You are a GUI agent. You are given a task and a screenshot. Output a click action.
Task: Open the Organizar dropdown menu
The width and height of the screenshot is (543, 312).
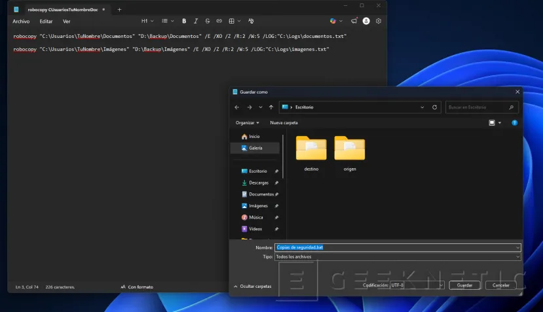pos(247,123)
